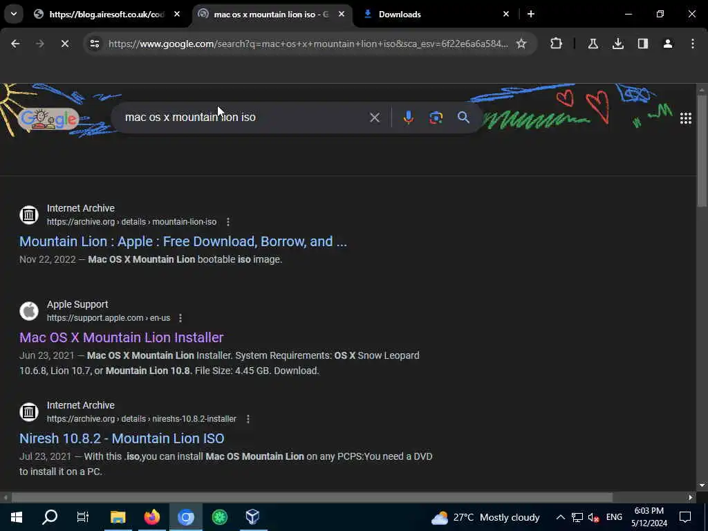Bookmark this page with the star
Screen dimensions: 708x531
pos(521,44)
